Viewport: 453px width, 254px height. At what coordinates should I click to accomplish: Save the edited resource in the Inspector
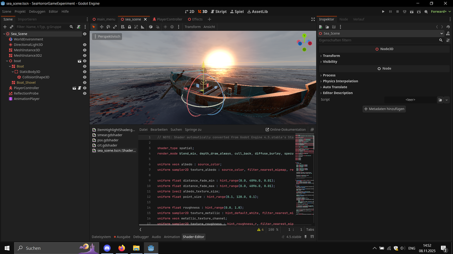[x=334, y=27]
